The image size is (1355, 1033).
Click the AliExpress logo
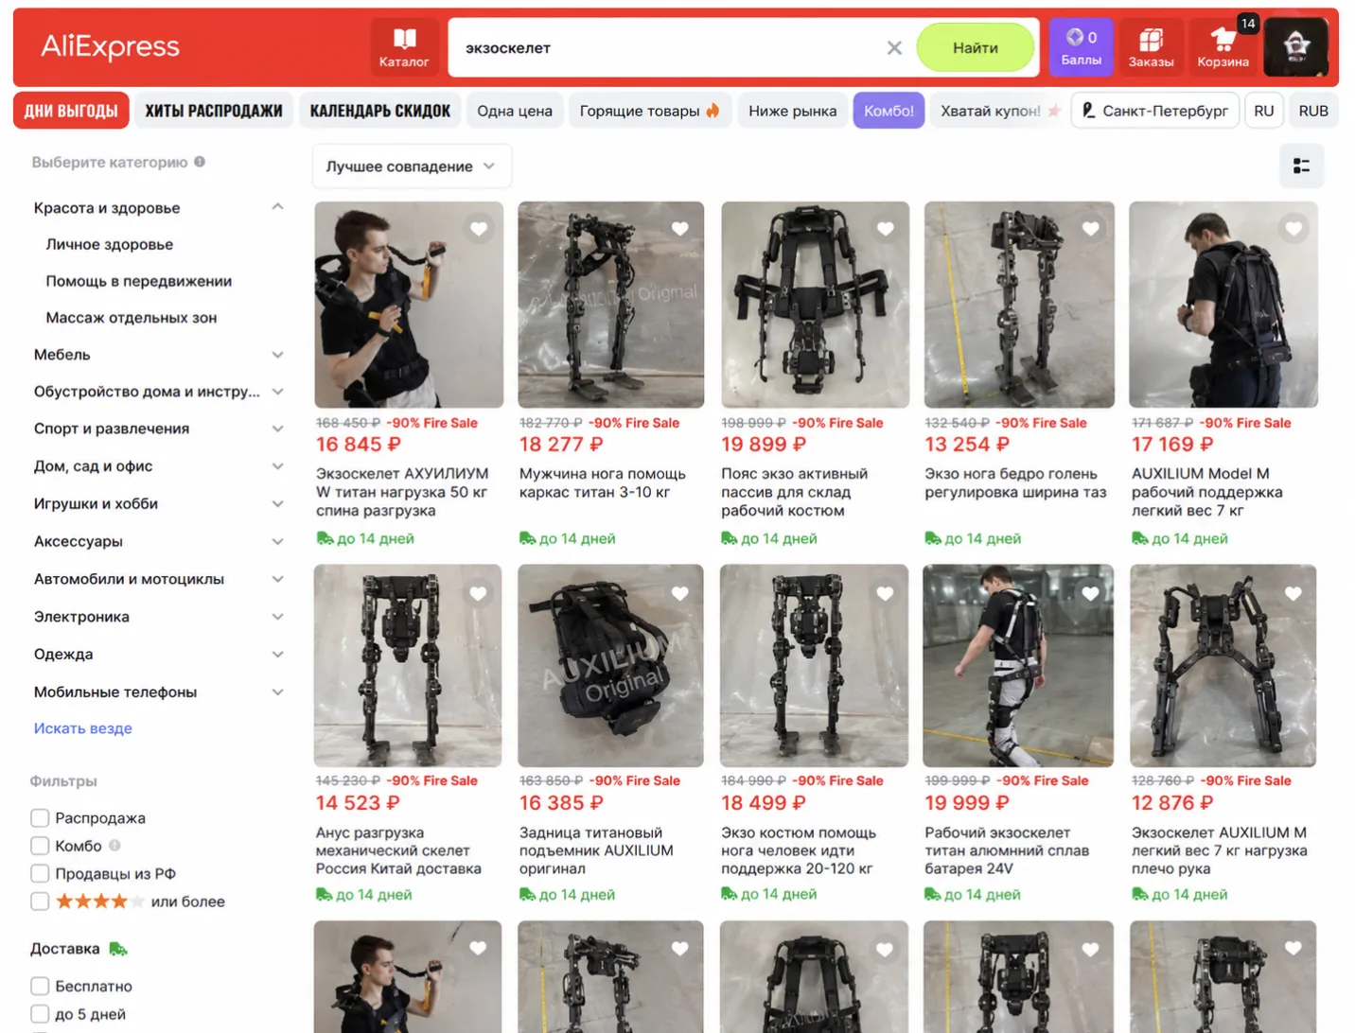110,46
